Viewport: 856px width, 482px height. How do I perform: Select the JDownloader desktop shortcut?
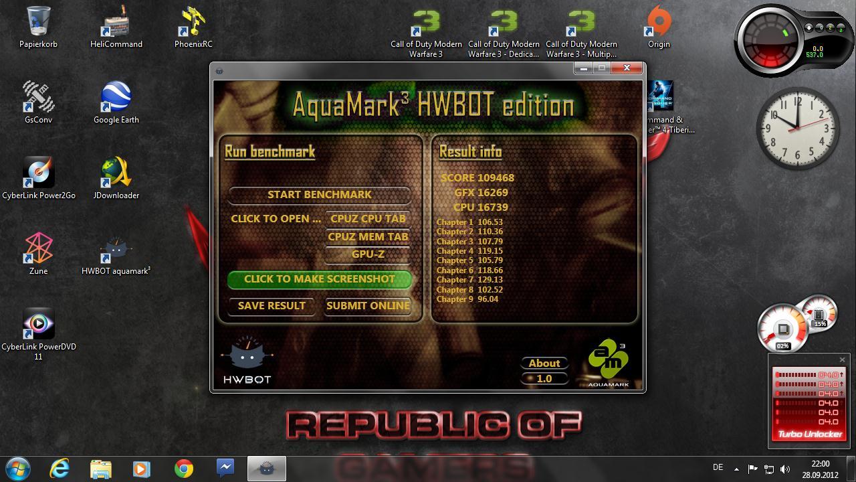(116, 178)
